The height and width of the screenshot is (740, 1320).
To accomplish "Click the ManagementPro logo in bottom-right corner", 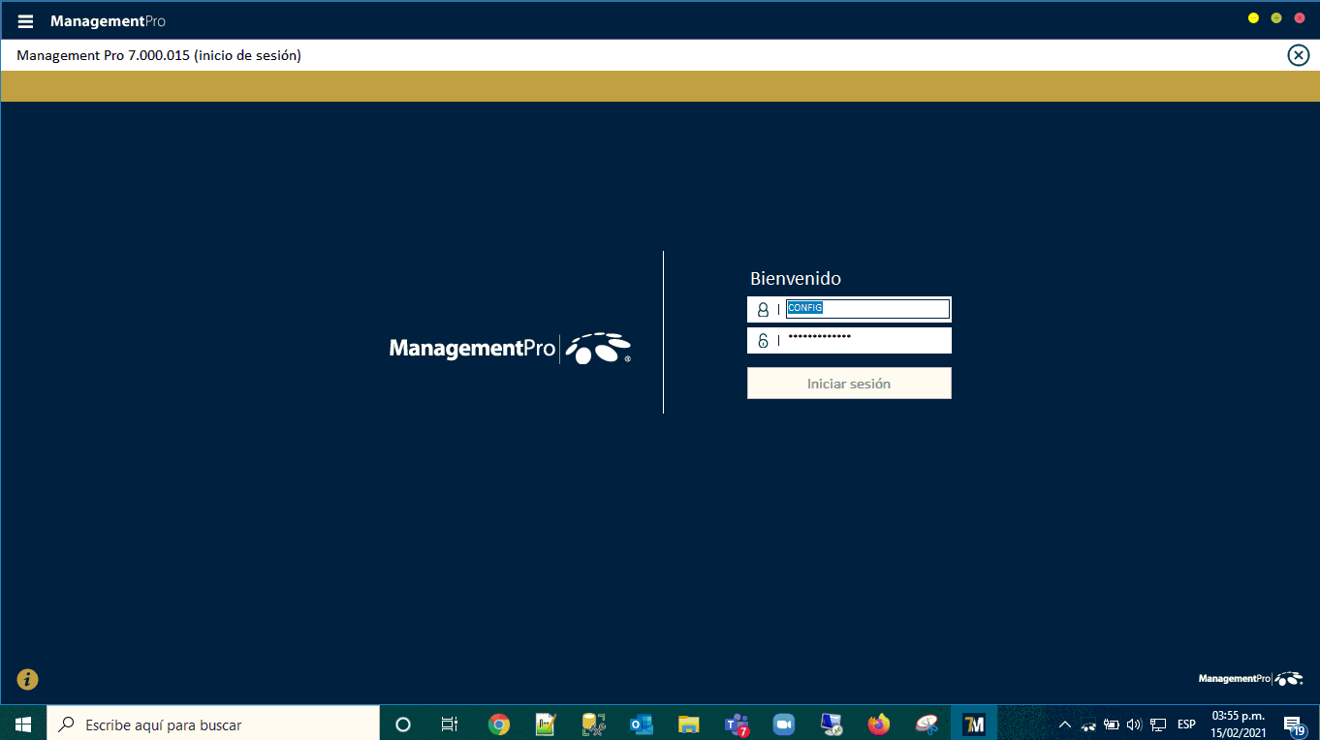I will pyautogui.click(x=1250, y=679).
